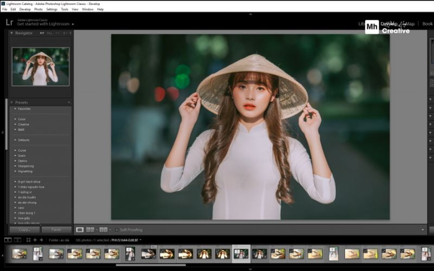The image size is (434, 271).
Task: Click the left panel vertical scrollbar
Action: 7,125
